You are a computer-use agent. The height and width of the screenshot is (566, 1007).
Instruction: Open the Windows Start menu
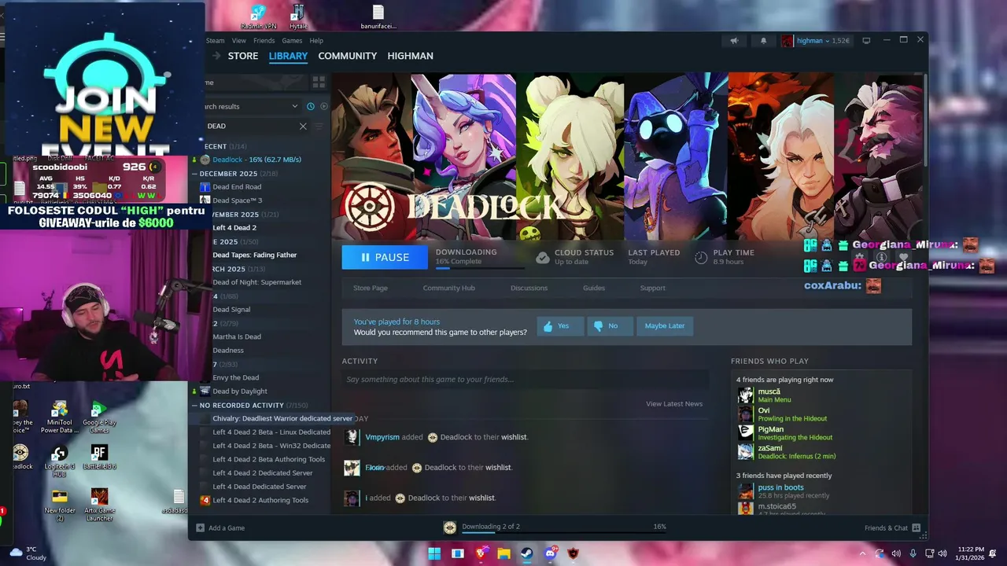click(434, 553)
